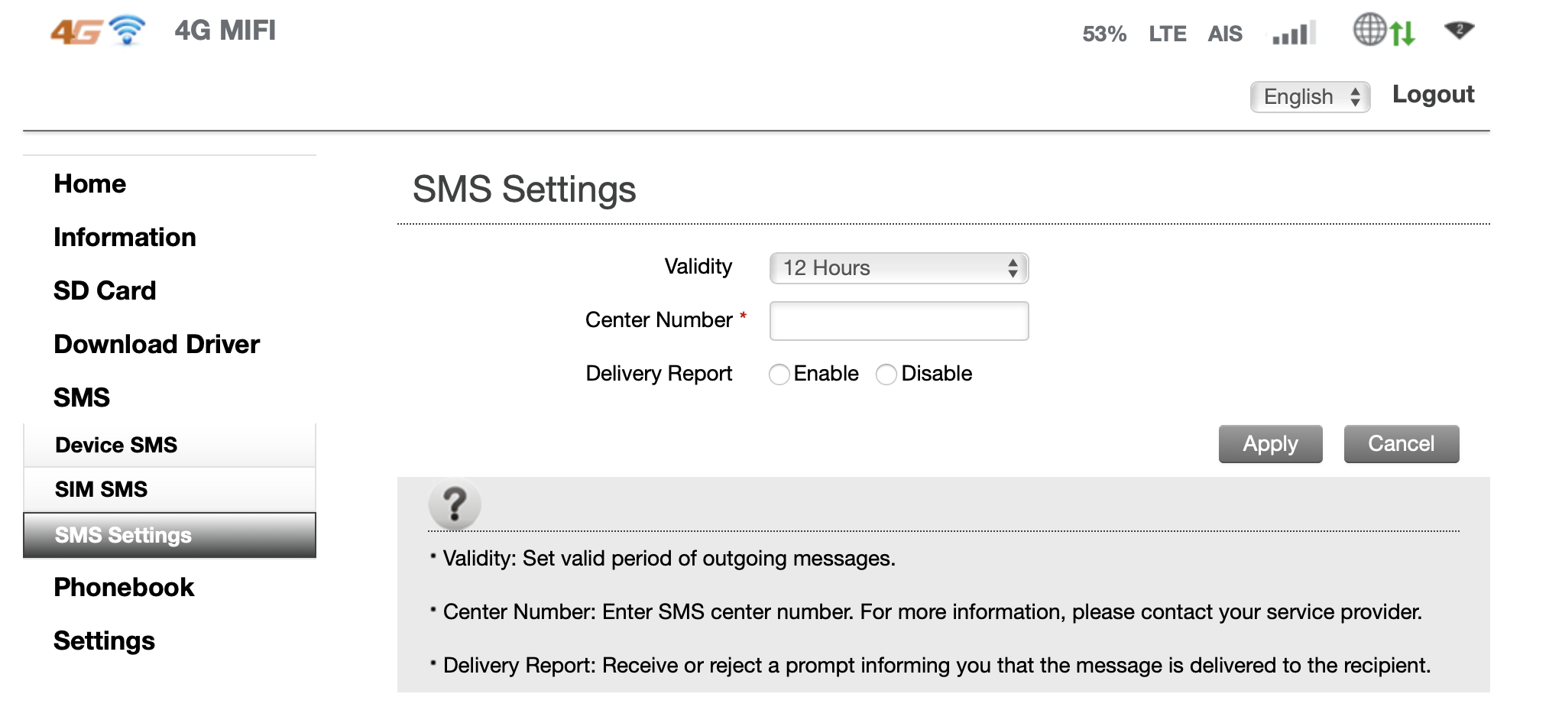
Task: Go to the Phonebook page
Action: (x=124, y=587)
